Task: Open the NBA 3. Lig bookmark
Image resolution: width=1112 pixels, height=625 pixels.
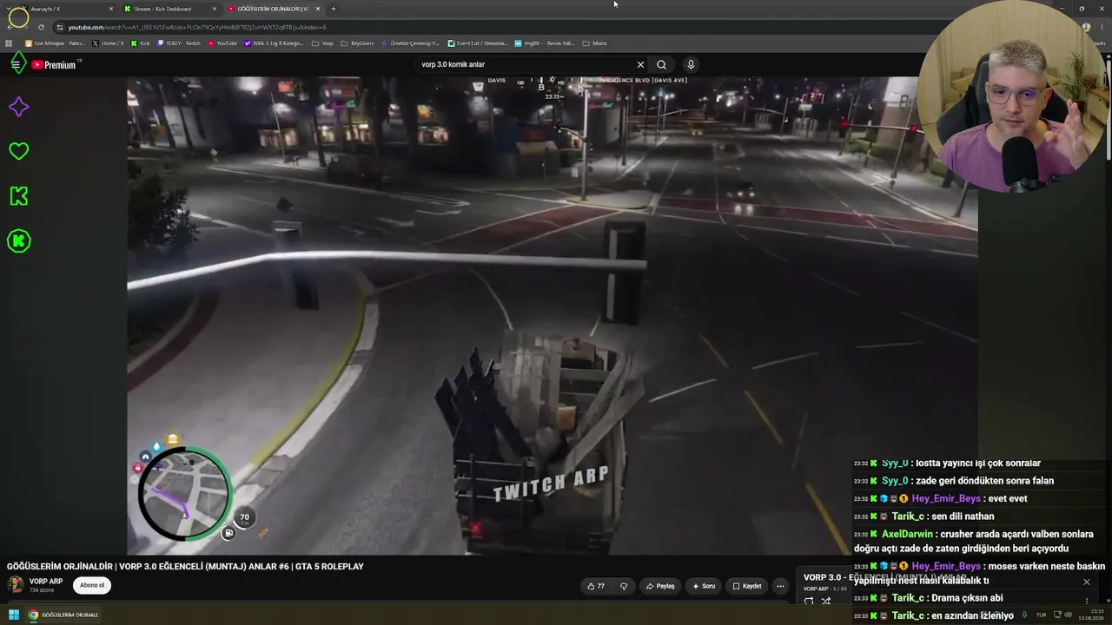Action: [x=274, y=43]
